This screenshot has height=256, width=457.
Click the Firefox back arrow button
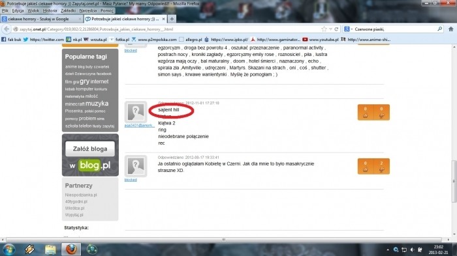(x=7, y=29)
